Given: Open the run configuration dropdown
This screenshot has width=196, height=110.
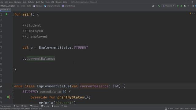Looking at the screenshot, I should click(168, 6).
